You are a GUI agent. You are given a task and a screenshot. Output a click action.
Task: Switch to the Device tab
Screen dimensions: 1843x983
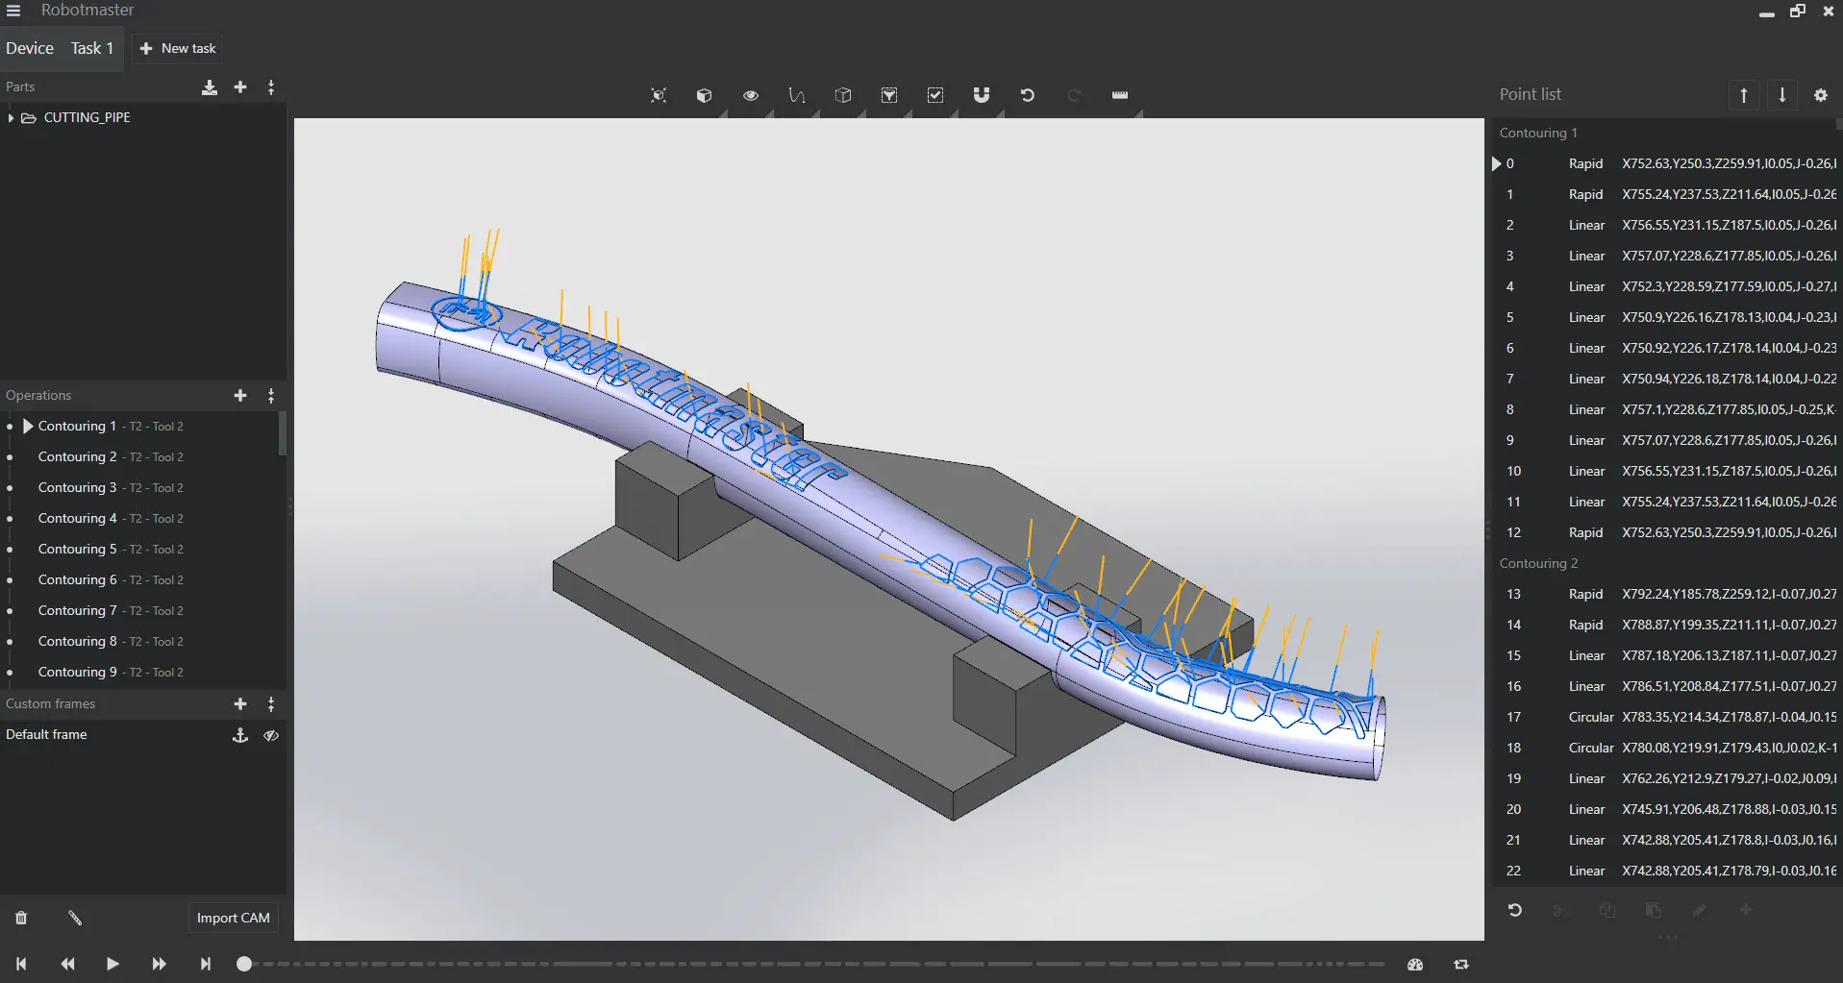coord(30,48)
